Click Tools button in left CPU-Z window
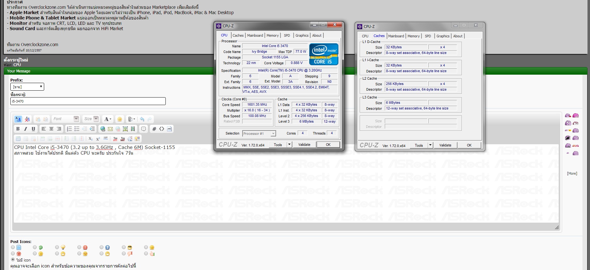 point(278,145)
